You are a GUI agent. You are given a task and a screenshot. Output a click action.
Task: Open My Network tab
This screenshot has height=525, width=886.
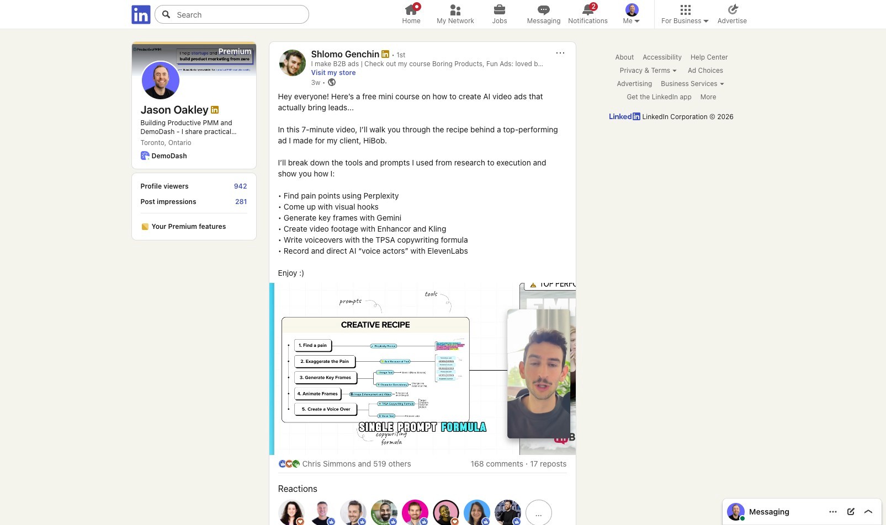pyautogui.click(x=455, y=14)
